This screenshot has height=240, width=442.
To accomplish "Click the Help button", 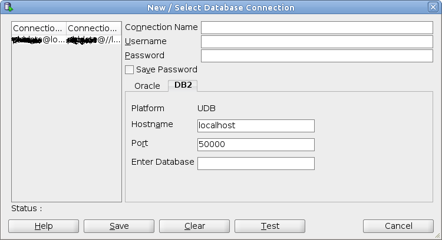I will (x=44, y=226).
